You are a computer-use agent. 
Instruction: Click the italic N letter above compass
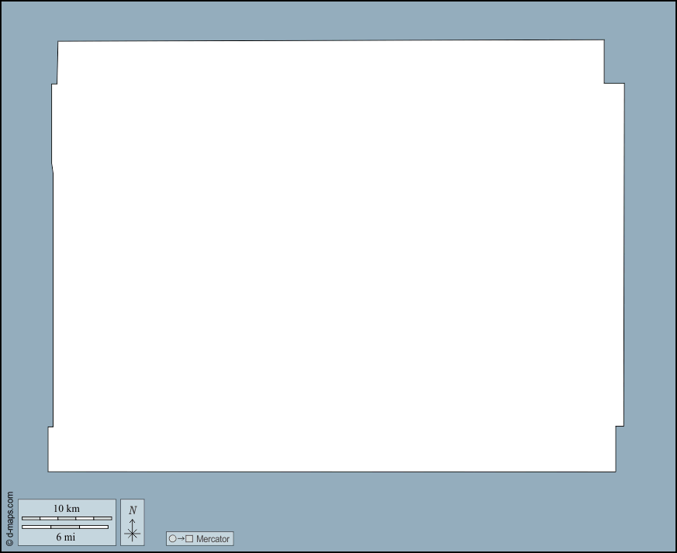tap(133, 510)
